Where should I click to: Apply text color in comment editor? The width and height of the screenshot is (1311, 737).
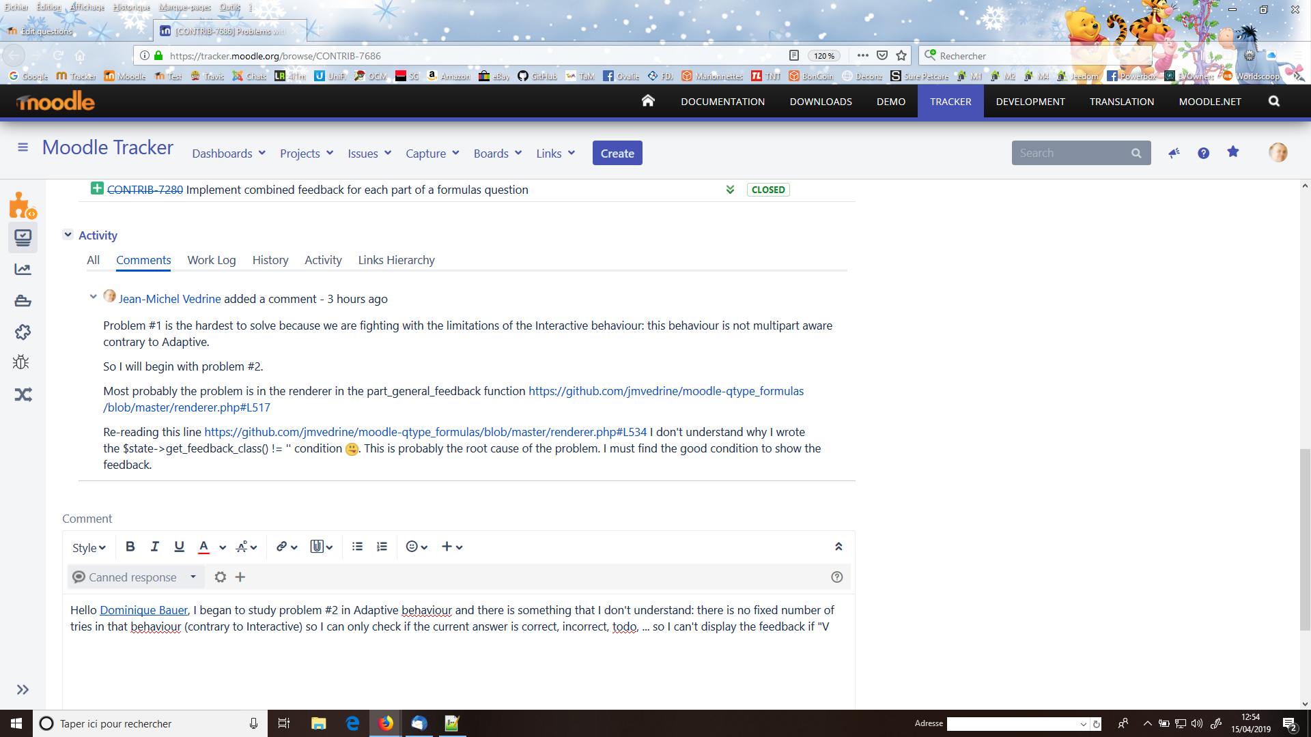point(203,547)
